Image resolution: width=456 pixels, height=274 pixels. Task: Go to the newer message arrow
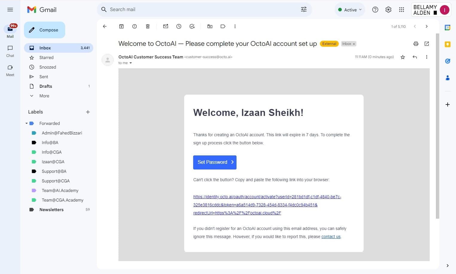click(415, 26)
